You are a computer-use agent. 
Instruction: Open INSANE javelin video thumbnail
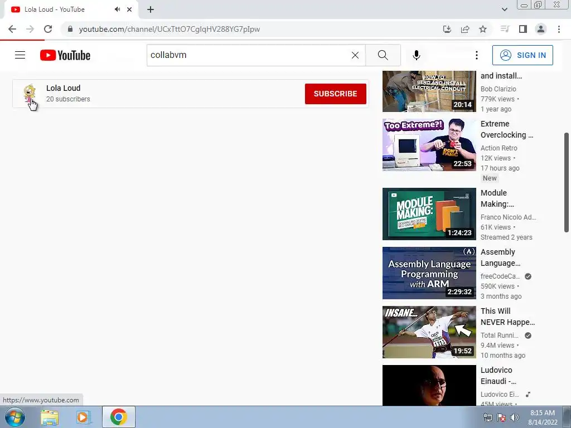[429, 332]
